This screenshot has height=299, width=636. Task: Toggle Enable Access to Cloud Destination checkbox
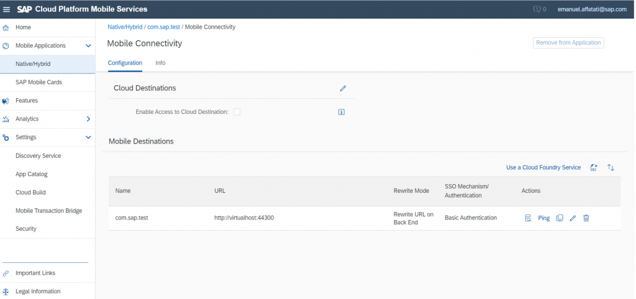click(x=237, y=112)
